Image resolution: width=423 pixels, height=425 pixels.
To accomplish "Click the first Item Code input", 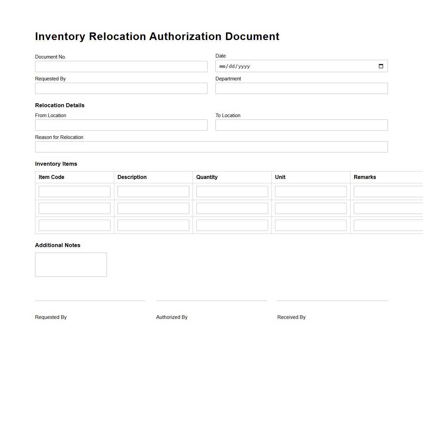I will [74, 191].
